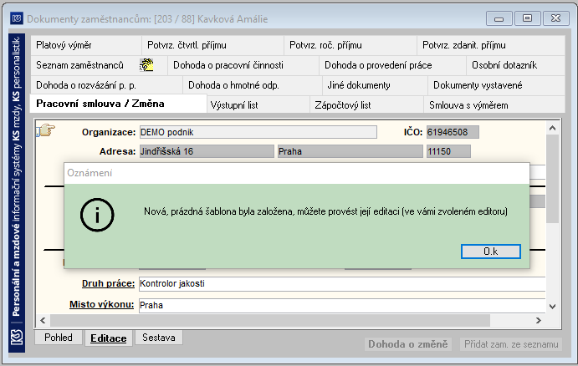Click the KS application icon in title bar
The image size is (578, 366).
click(x=16, y=18)
